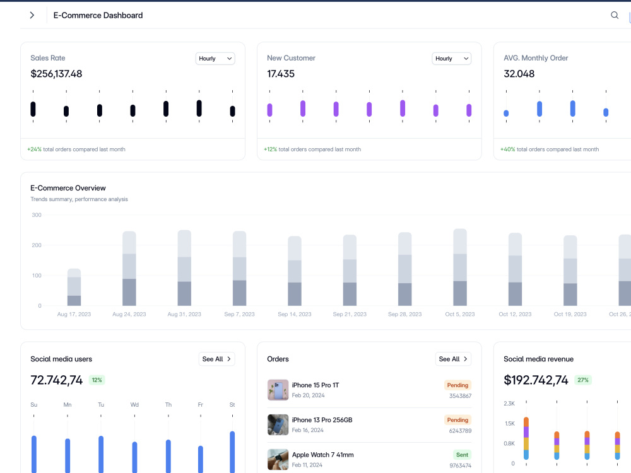
Task: Click See All in Social media users
Action: coord(216,359)
